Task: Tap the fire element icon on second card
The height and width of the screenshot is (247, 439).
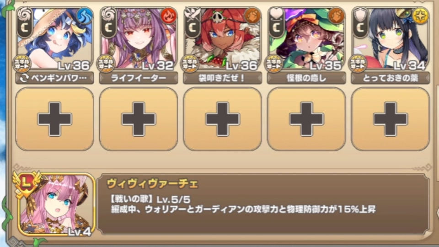Action: (x=168, y=16)
